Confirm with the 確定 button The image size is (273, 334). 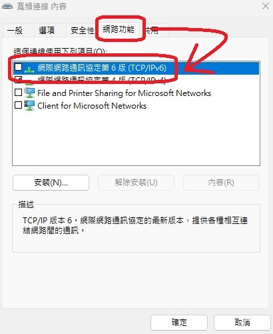click(179, 322)
